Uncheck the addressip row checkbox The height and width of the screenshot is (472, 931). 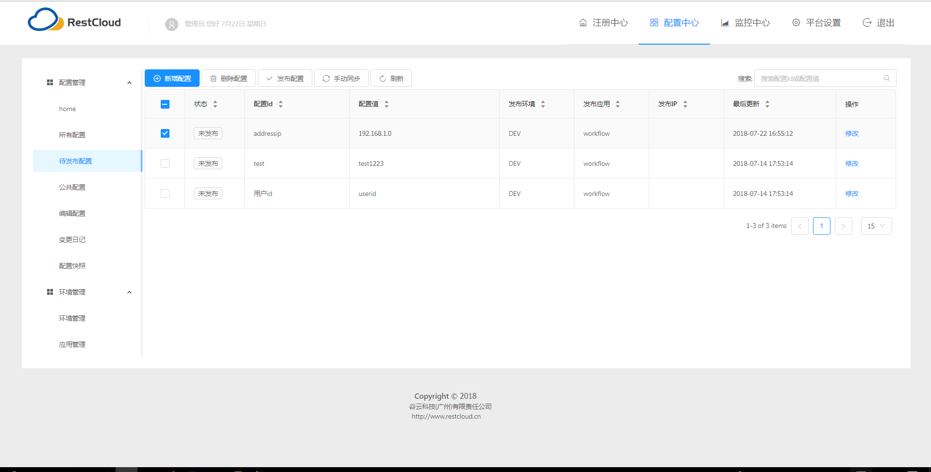tap(165, 133)
